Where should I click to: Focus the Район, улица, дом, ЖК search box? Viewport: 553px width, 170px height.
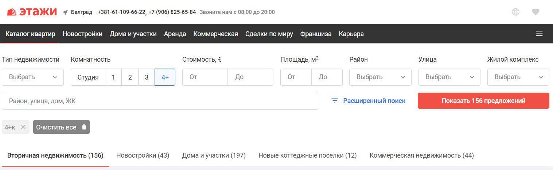coord(160,101)
